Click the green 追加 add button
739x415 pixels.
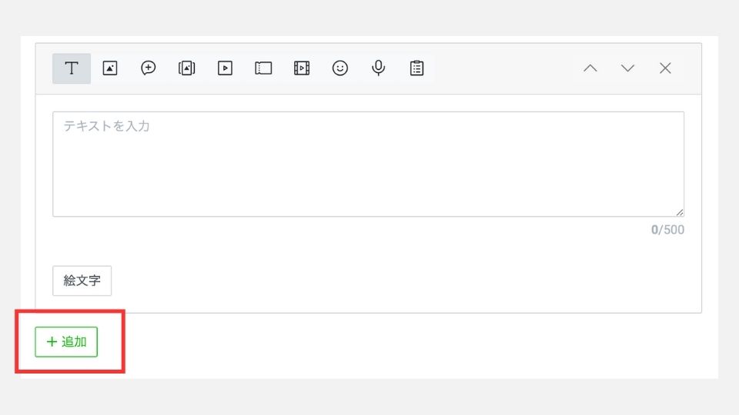(66, 342)
